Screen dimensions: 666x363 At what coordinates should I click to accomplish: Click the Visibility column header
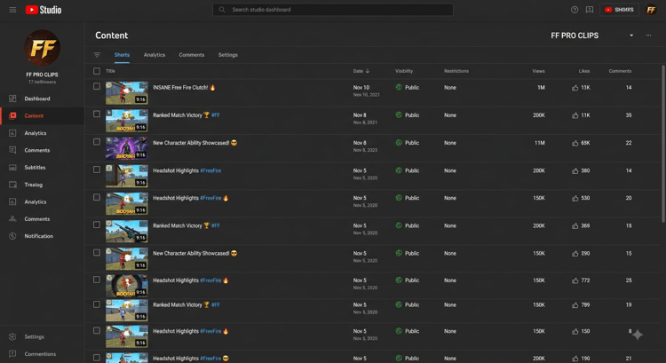(404, 71)
